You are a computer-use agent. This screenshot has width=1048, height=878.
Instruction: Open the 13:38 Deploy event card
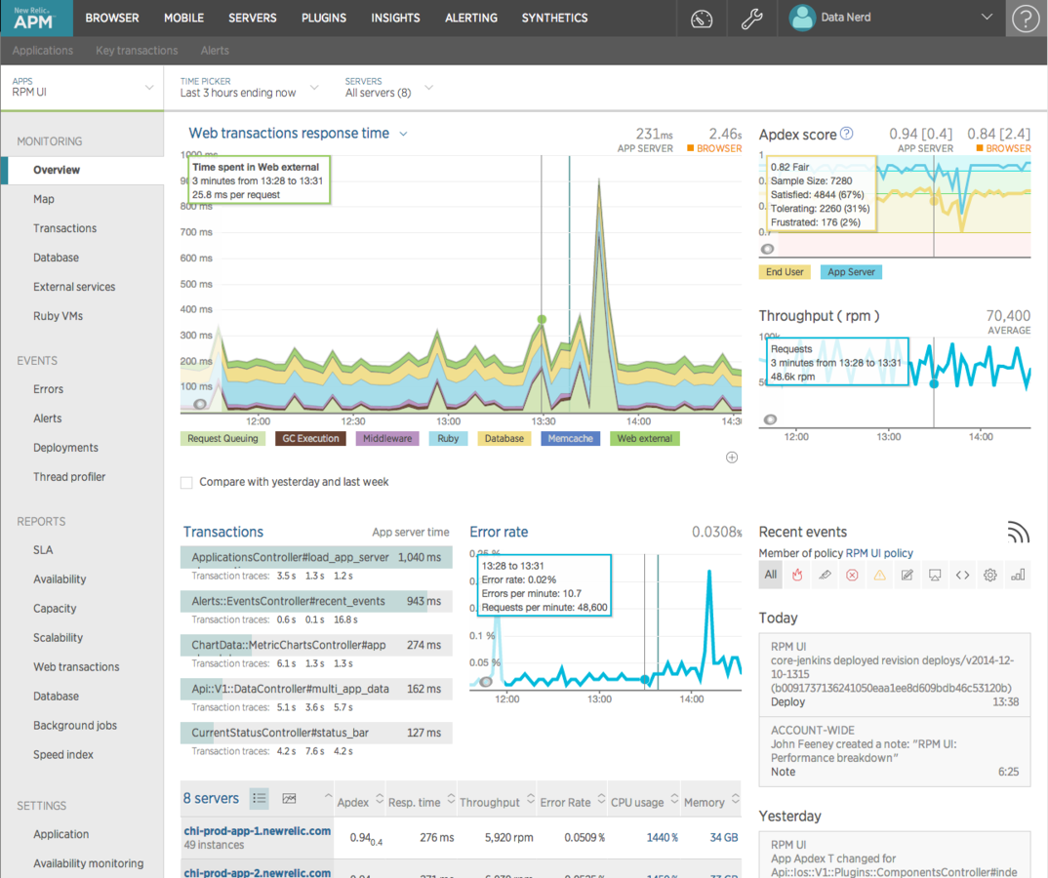point(894,674)
